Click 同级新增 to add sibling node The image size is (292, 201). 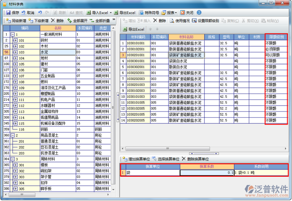tap(16, 21)
